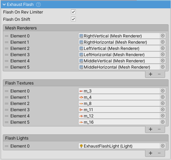171x160 pixels.
Task: Click the m_11 flame texture icon
Action: point(81,110)
